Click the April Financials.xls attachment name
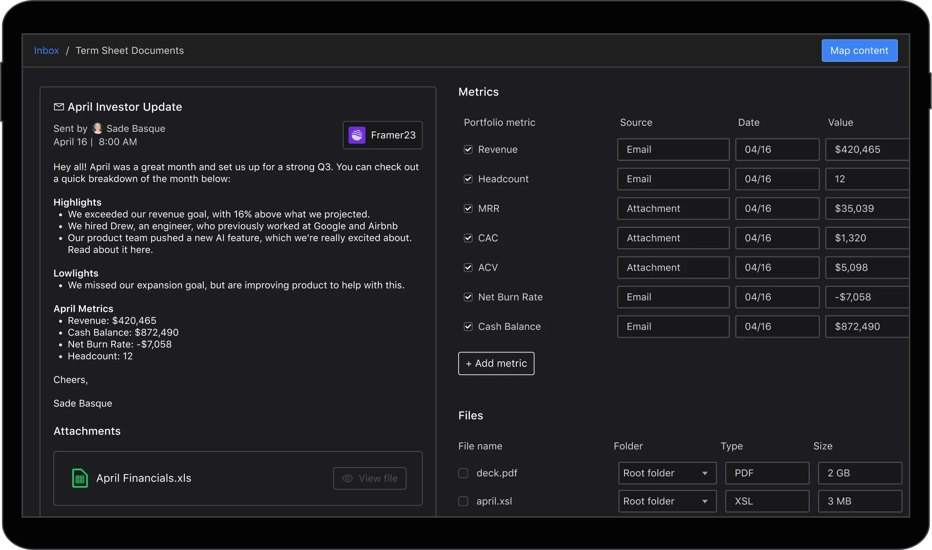 coord(144,478)
